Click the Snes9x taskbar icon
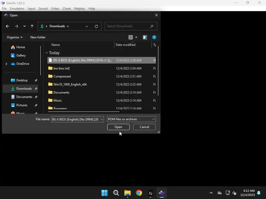 [x=162, y=193]
